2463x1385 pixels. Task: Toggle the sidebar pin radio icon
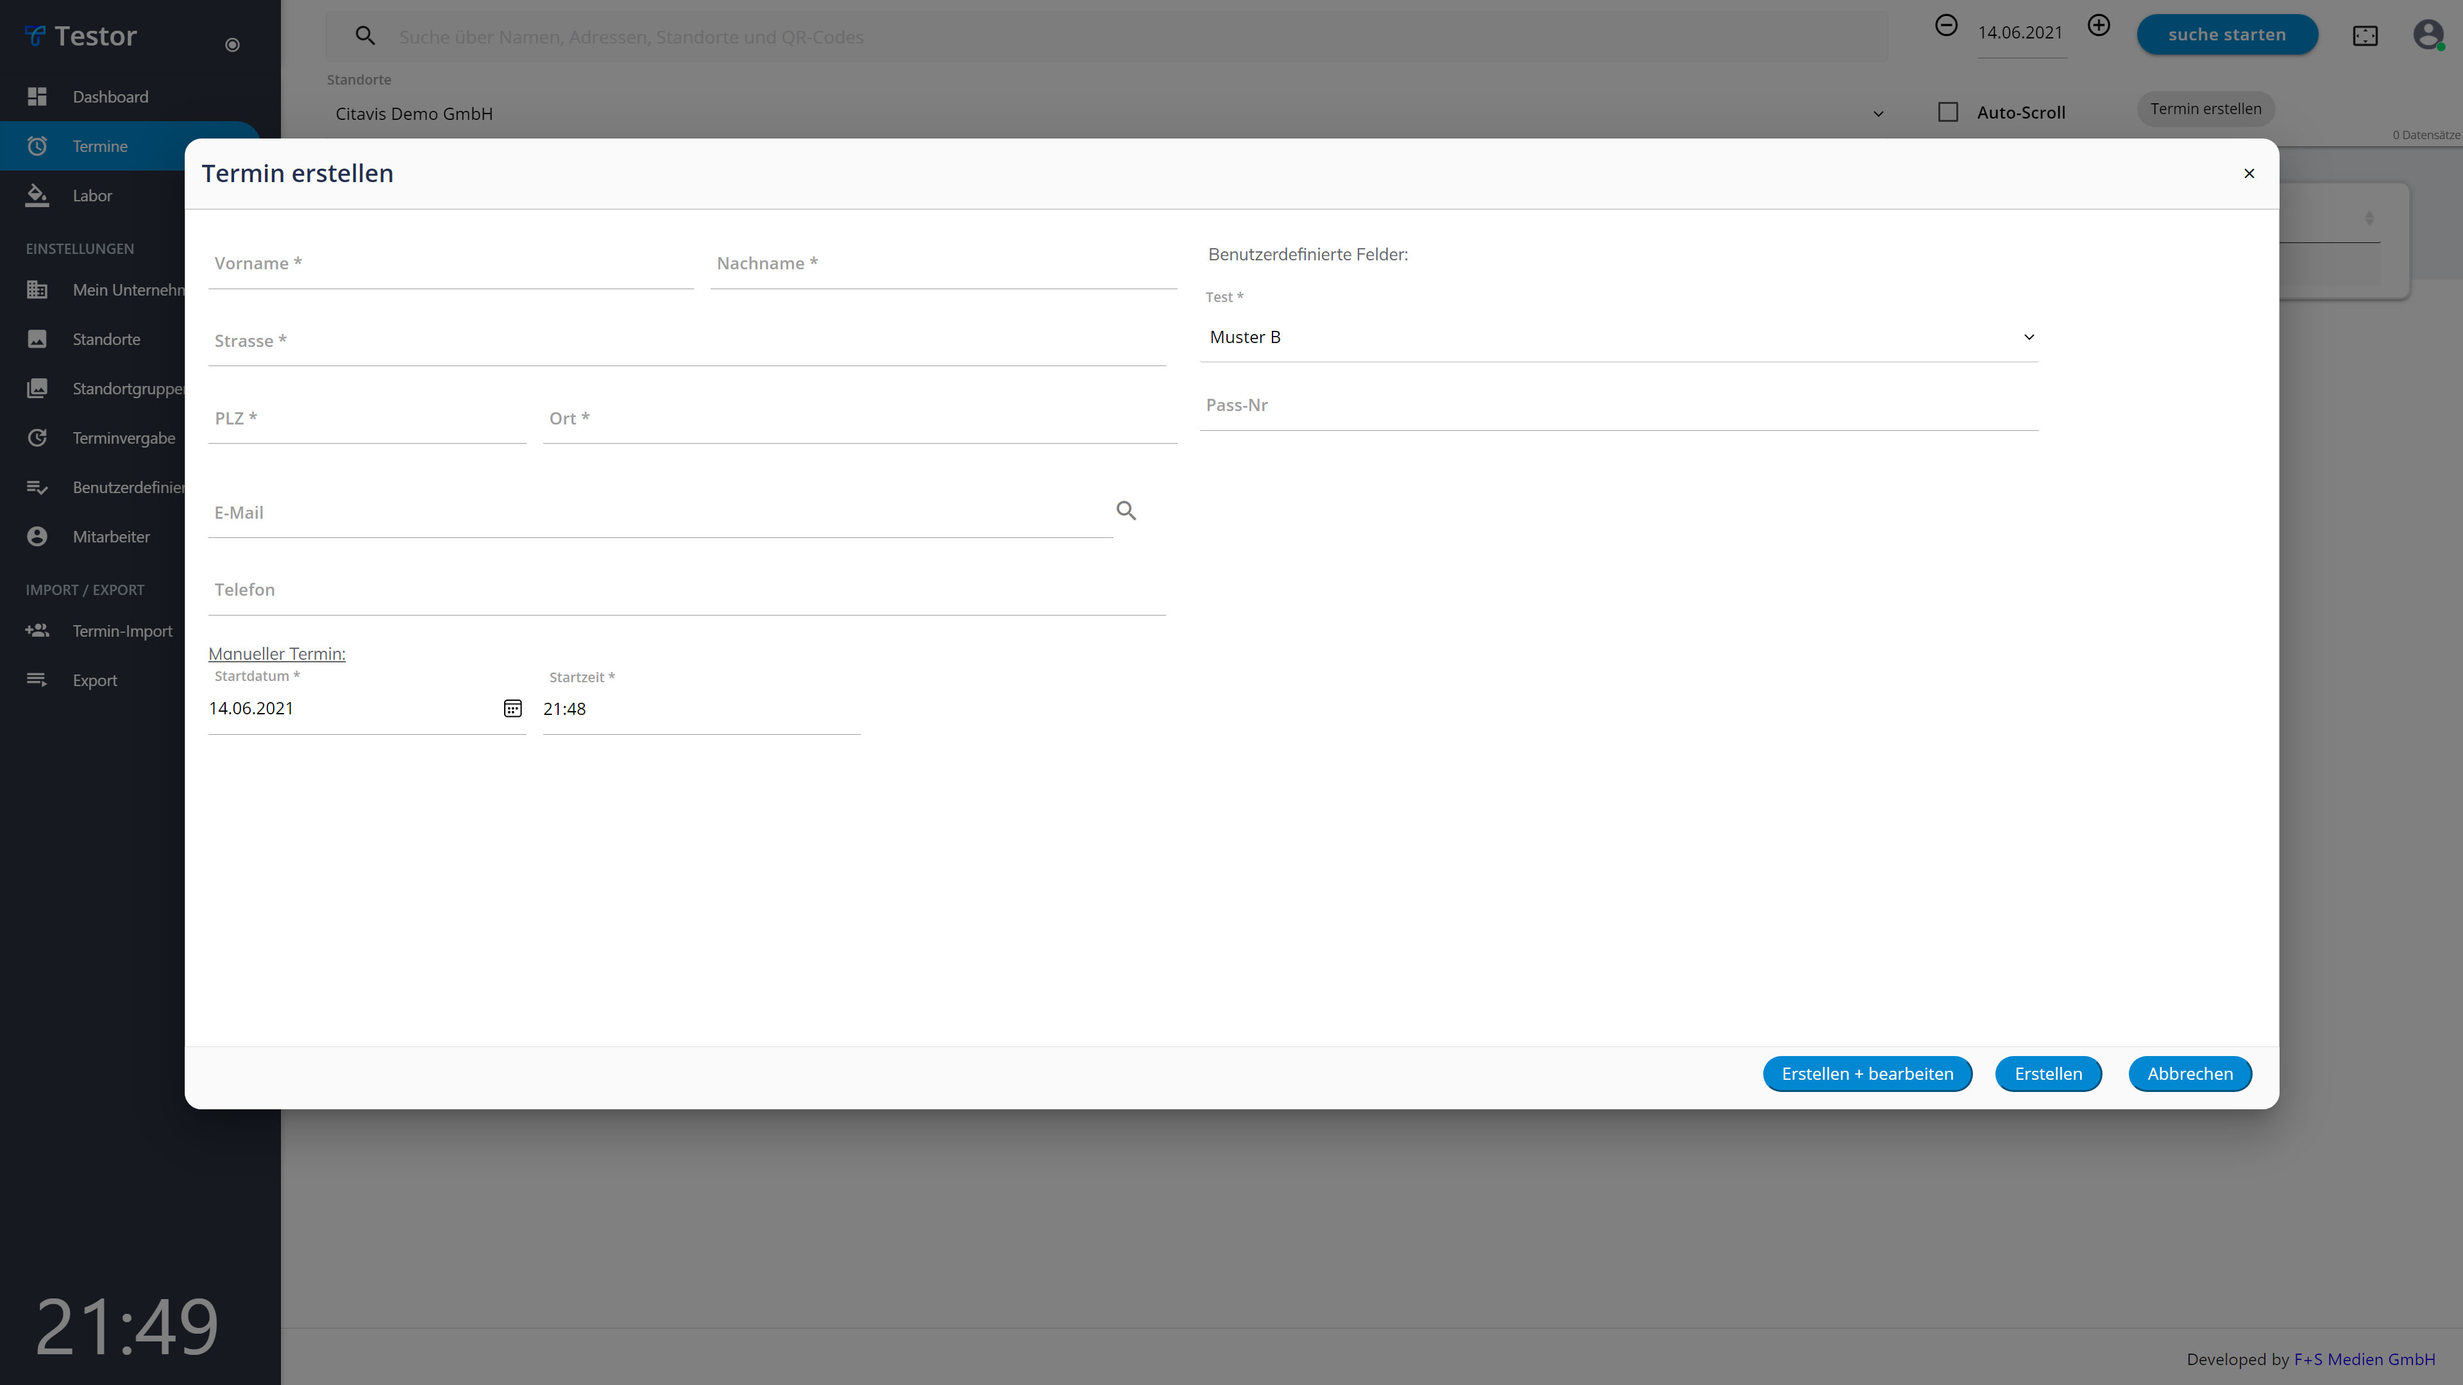[x=232, y=45]
